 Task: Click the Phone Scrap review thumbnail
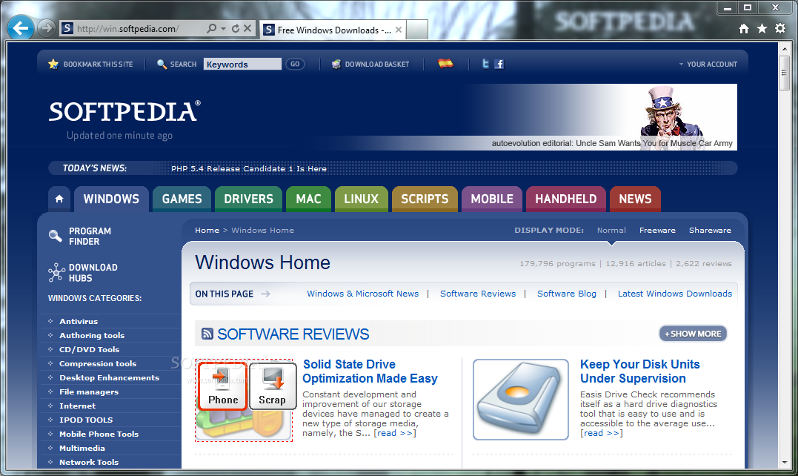tap(244, 400)
